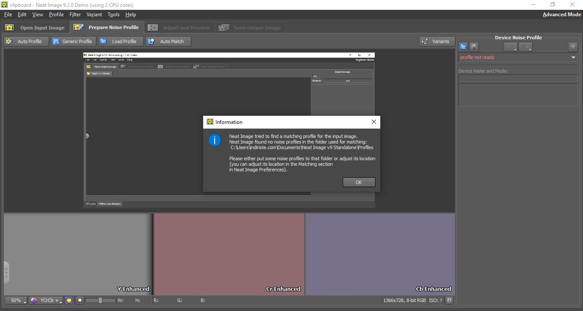
Task: Open the 50% zoom dropdown
Action: point(16,300)
